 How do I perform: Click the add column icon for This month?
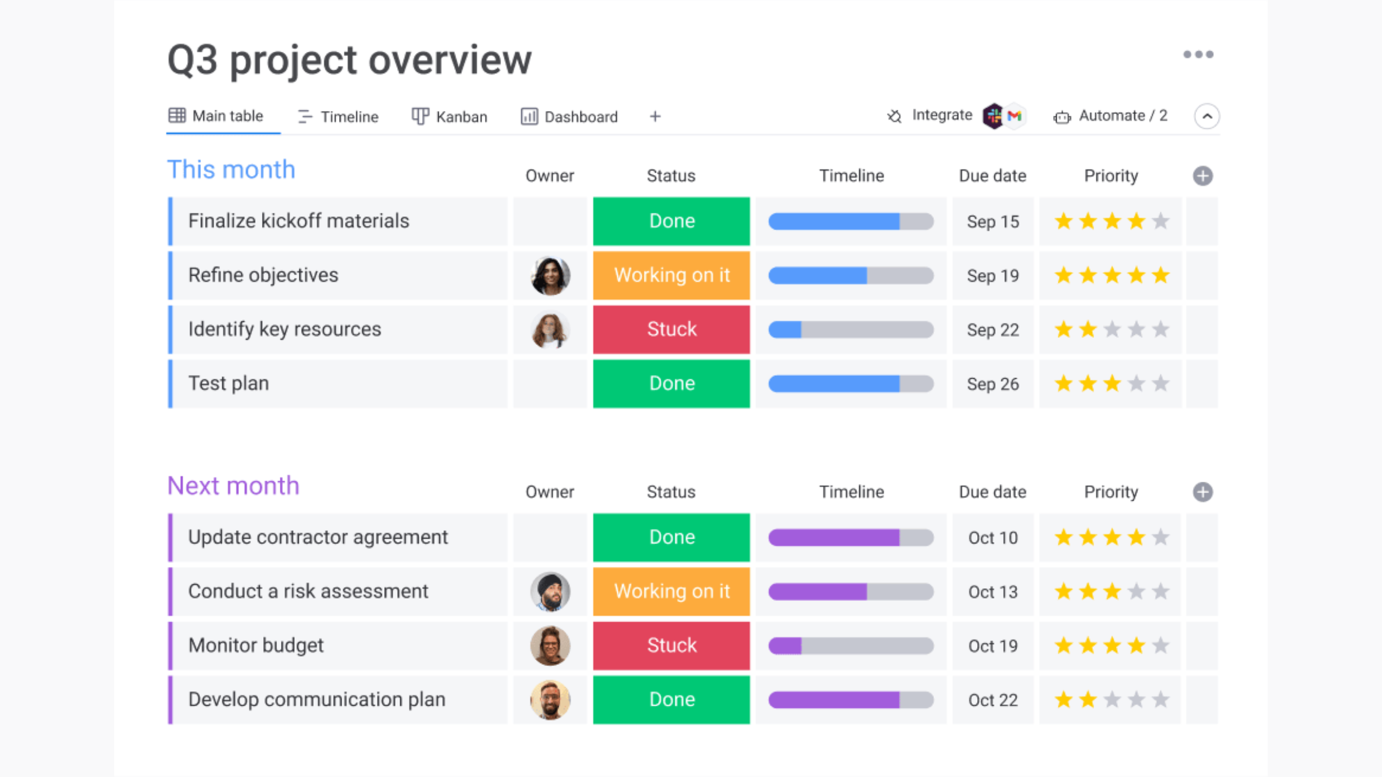(x=1202, y=176)
